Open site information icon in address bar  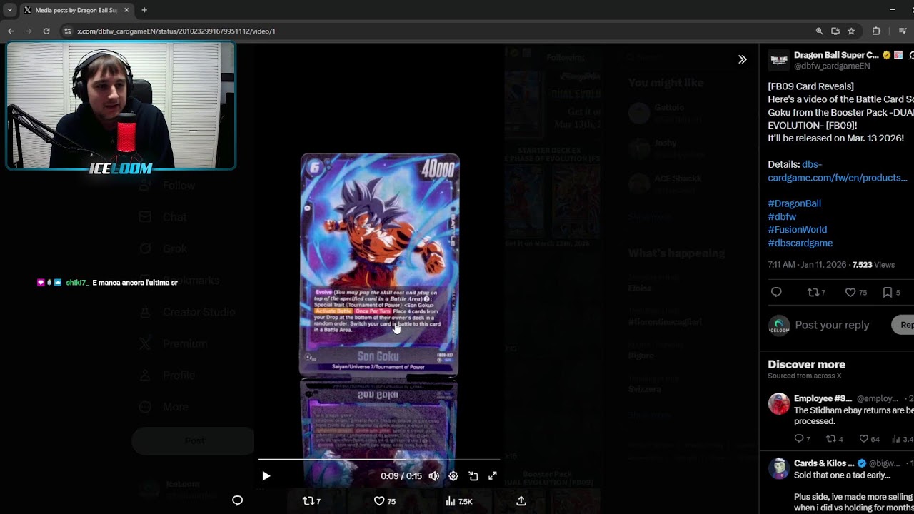point(68,31)
